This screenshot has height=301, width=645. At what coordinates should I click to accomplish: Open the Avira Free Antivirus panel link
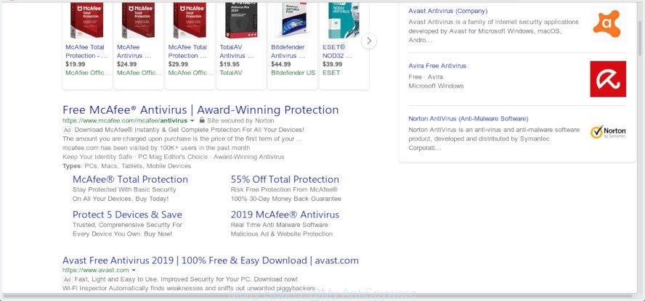(437, 66)
